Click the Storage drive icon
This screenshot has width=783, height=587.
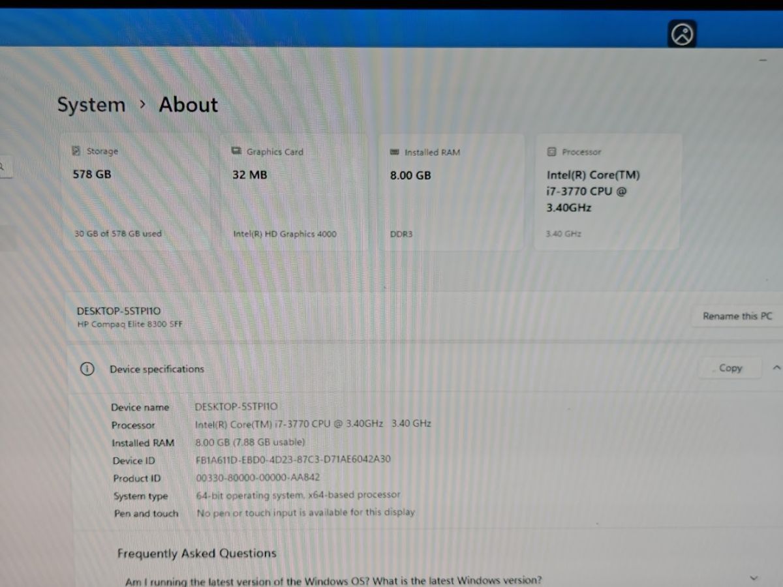[x=76, y=151]
